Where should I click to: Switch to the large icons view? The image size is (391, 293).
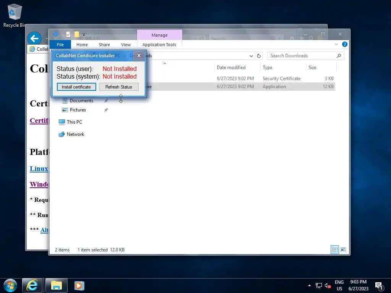pos(343,250)
